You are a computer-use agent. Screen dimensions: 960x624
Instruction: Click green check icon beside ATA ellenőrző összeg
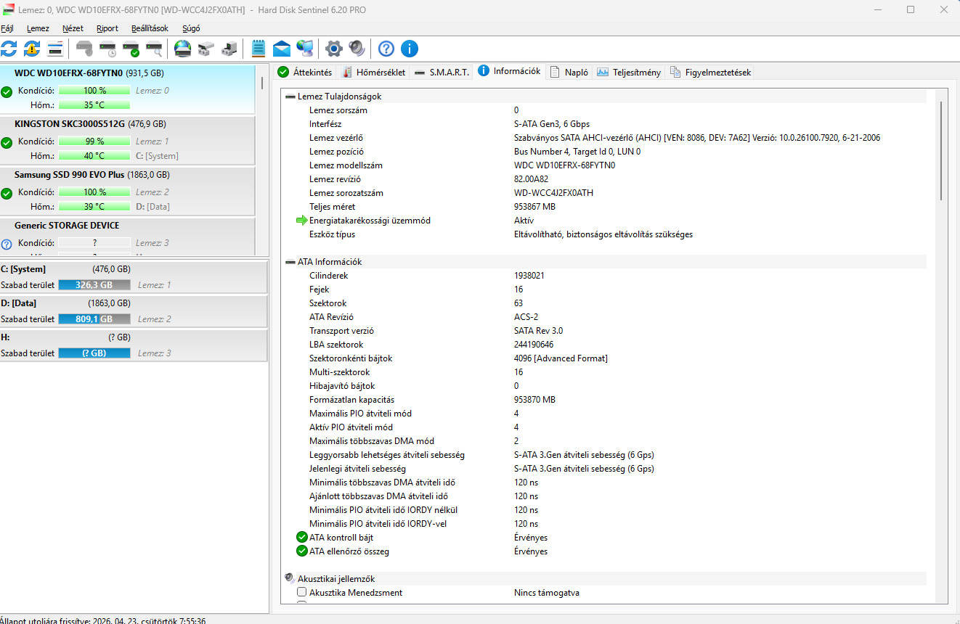302,551
